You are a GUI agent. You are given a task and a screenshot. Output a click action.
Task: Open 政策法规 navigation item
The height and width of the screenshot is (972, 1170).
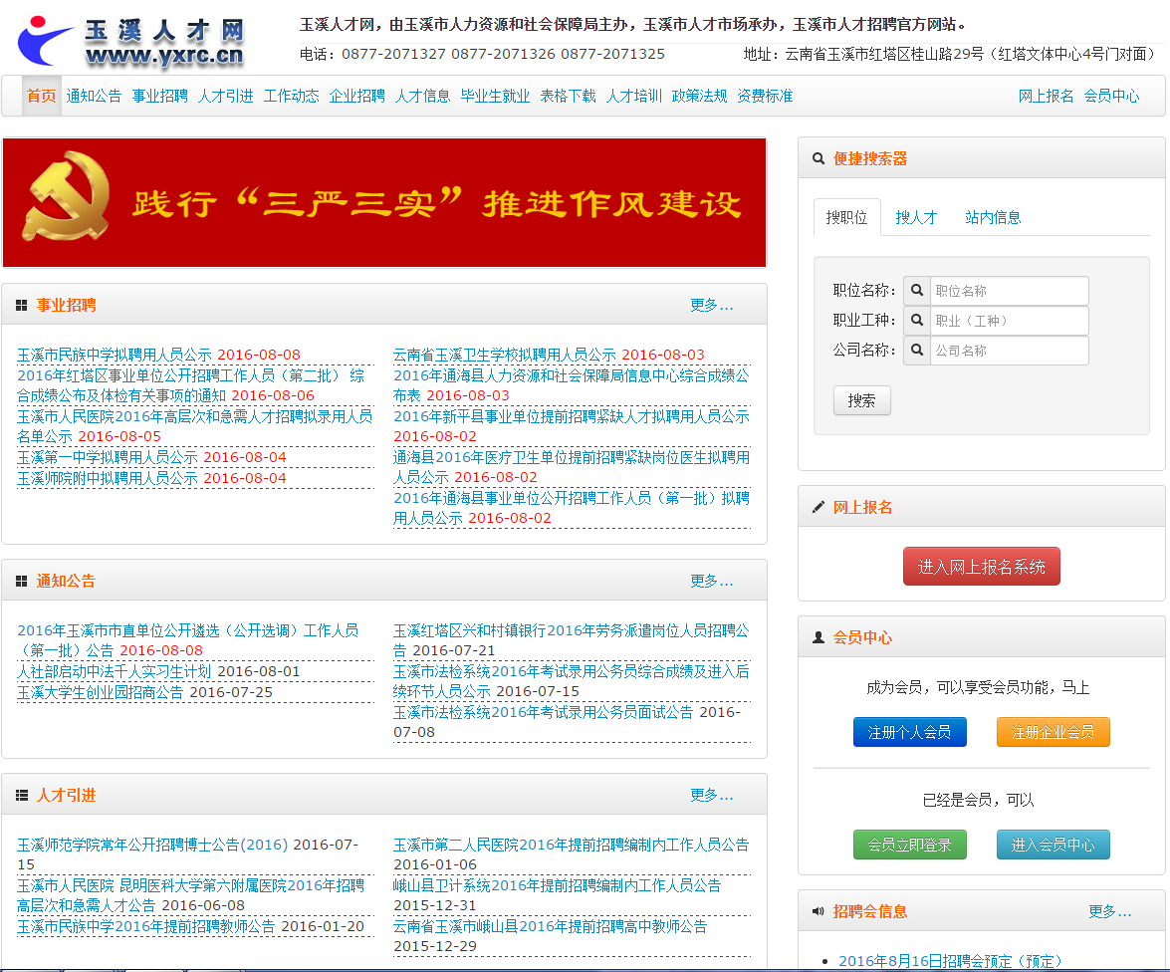(x=699, y=96)
